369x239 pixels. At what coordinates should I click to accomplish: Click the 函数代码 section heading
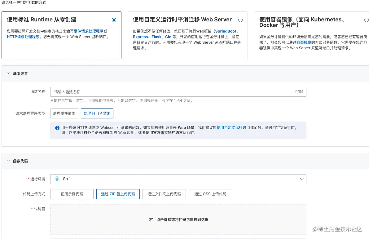point(20,161)
